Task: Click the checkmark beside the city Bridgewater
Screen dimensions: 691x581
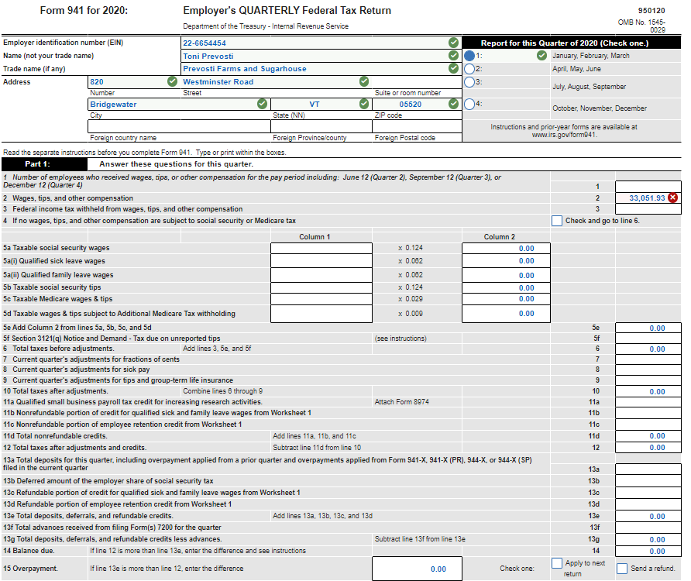Action: click(262, 104)
